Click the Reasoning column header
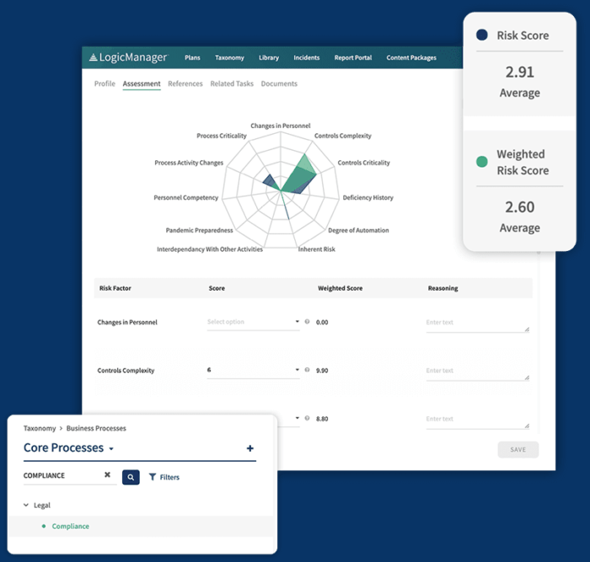The image size is (590, 562). click(442, 288)
